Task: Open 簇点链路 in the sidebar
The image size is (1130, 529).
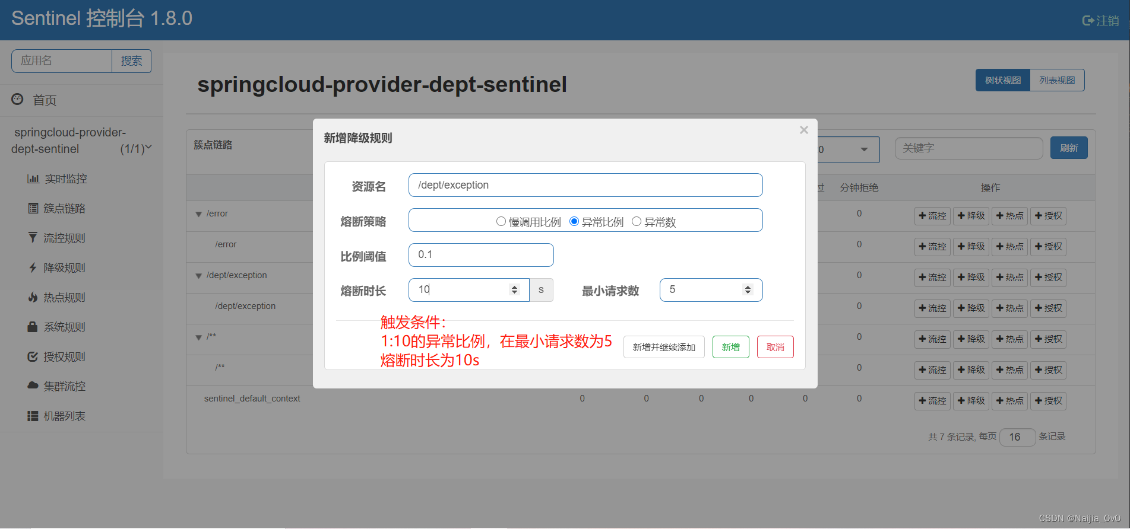Action: [x=57, y=208]
